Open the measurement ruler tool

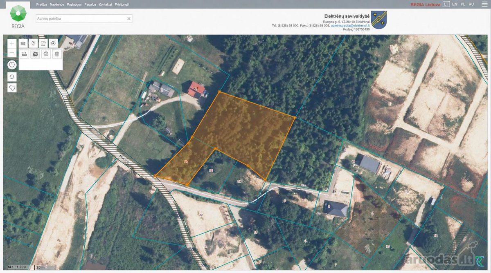click(x=23, y=43)
